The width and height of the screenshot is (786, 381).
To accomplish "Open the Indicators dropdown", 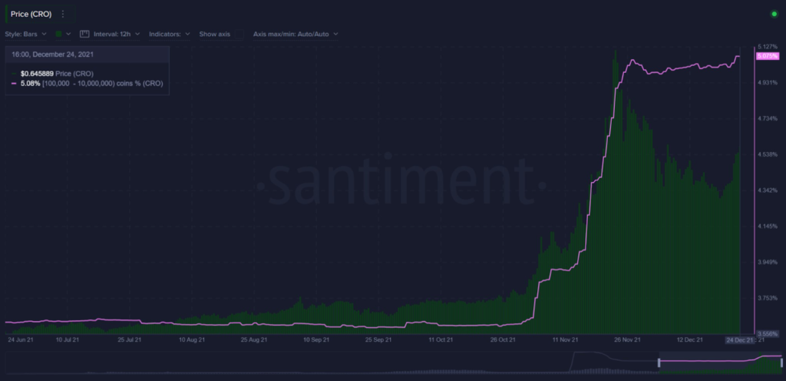I will tap(169, 34).
